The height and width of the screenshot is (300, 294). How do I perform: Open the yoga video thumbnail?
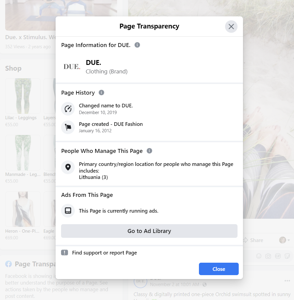pos(61,15)
